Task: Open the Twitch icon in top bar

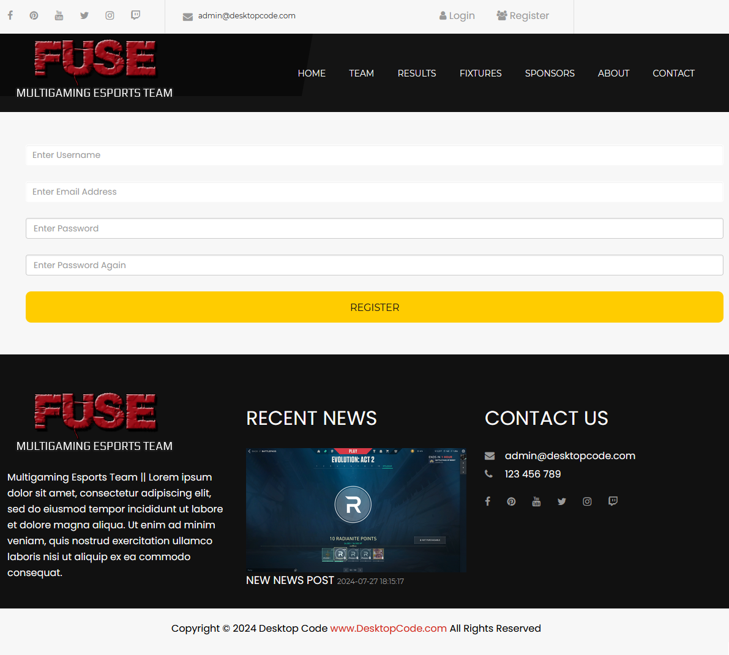Action: [x=135, y=15]
